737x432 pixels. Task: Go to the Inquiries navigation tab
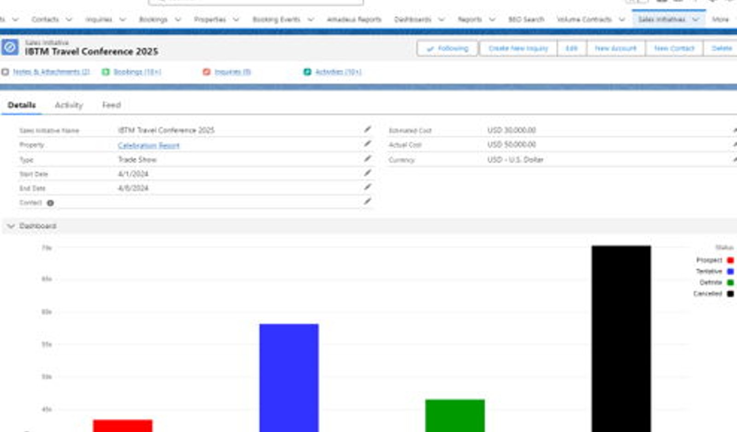99,19
